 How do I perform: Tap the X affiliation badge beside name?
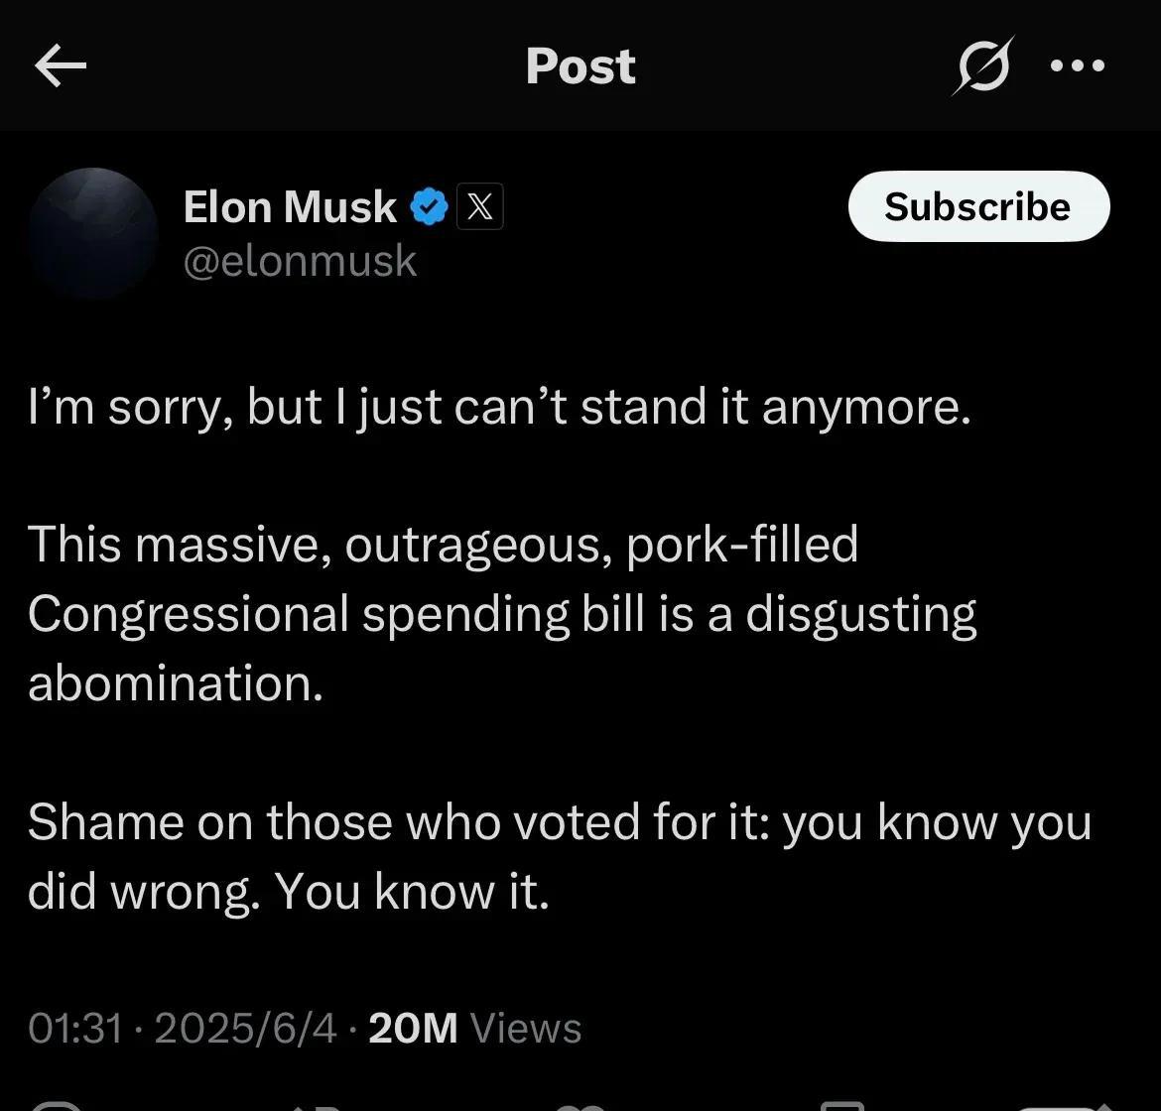pyautogui.click(x=480, y=206)
